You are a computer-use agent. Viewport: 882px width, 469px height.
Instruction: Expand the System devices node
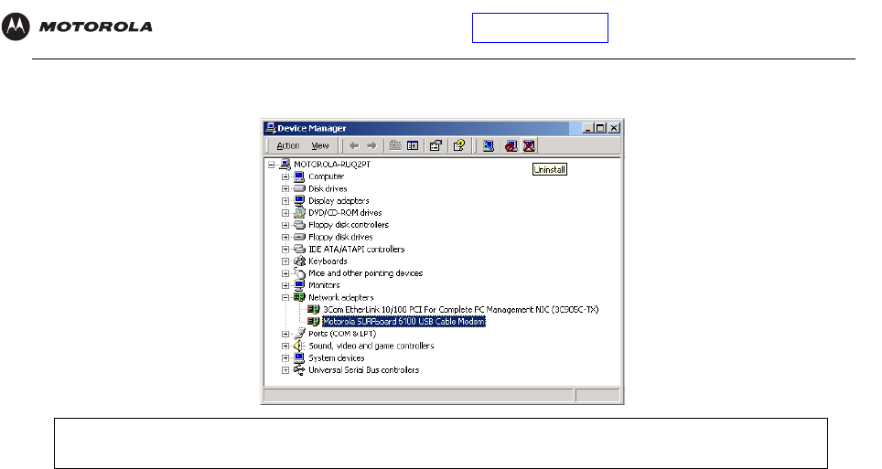click(285, 358)
